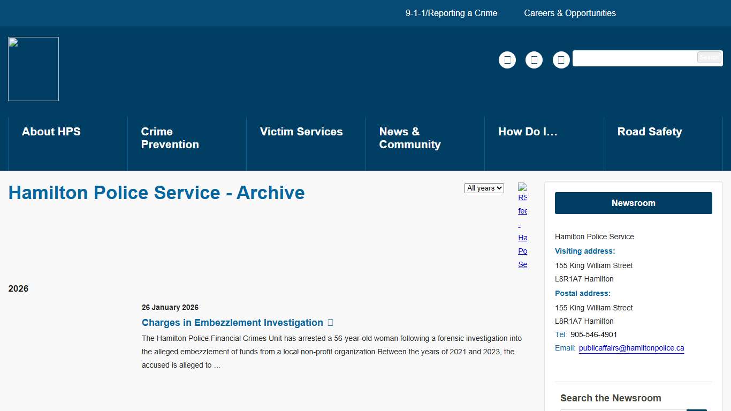
Task: Open 9-1-1/Reporting a Crime link
Action: (451, 13)
